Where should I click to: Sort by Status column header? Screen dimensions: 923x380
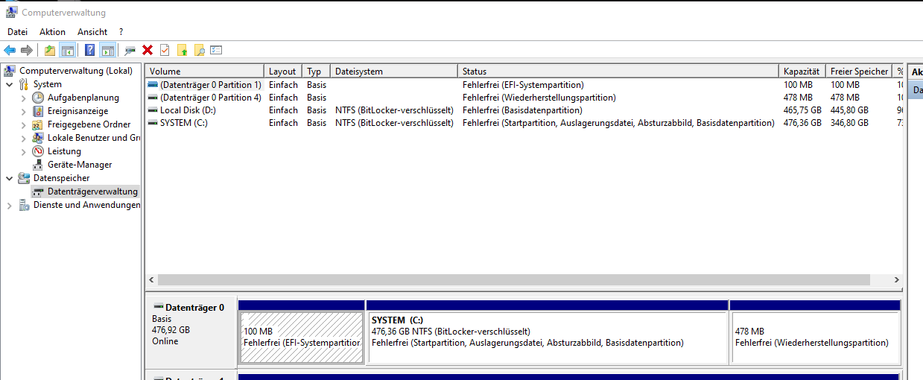coord(619,72)
